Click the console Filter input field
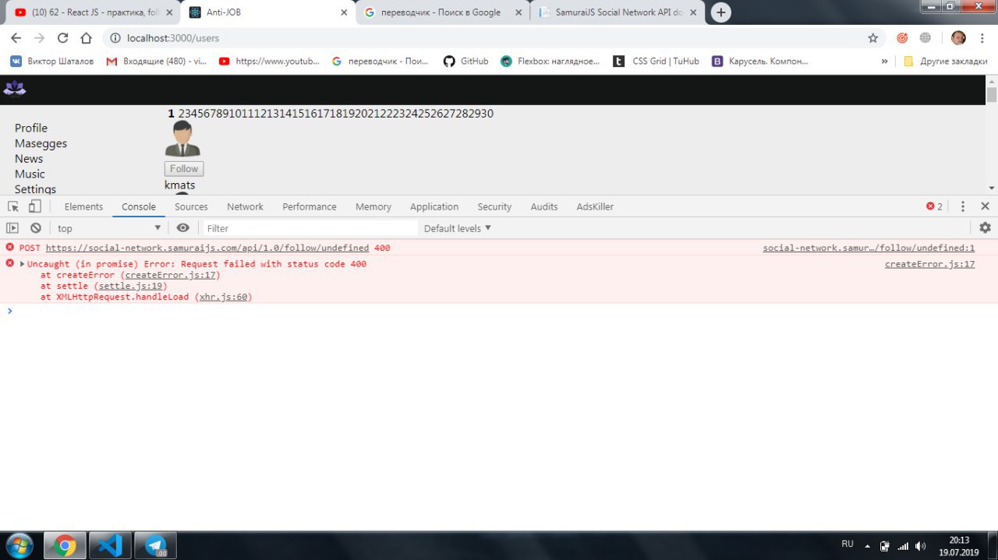Image resolution: width=998 pixels, height=560 pixels. tap(310, 228)
